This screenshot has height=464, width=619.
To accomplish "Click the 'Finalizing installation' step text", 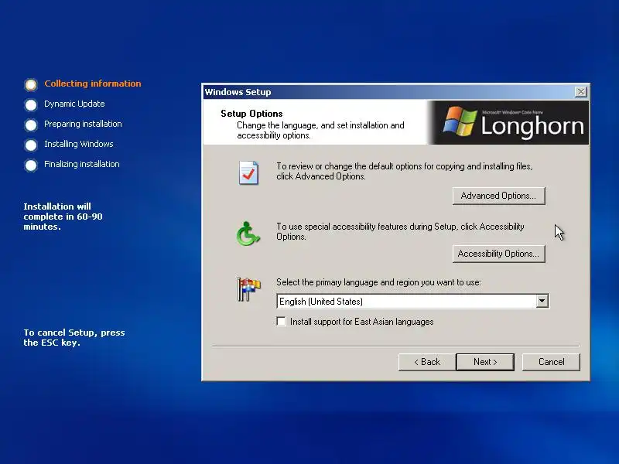I will pyautogui.click(x=82, y=164).
